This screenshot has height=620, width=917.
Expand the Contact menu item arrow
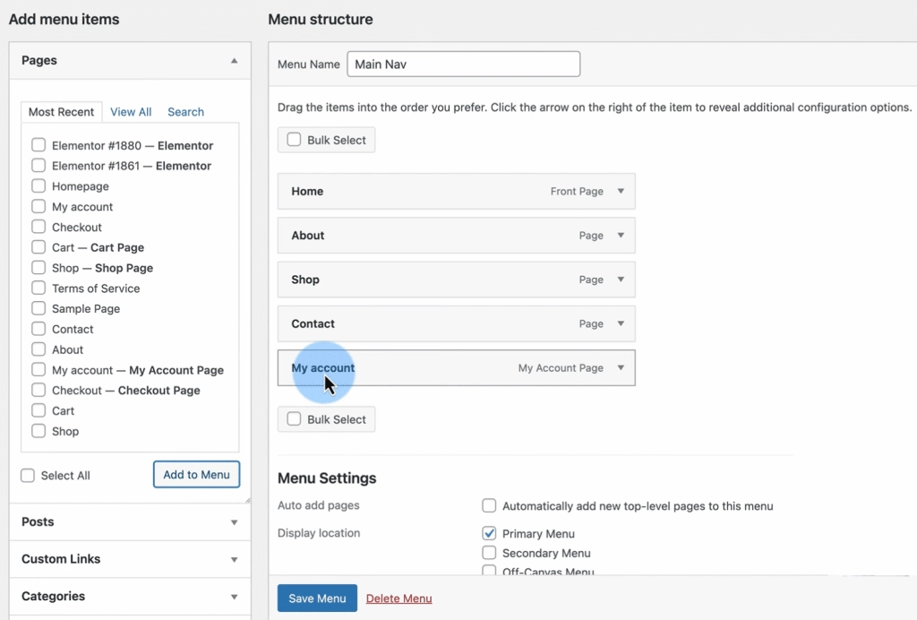click(x=621, y=324)
